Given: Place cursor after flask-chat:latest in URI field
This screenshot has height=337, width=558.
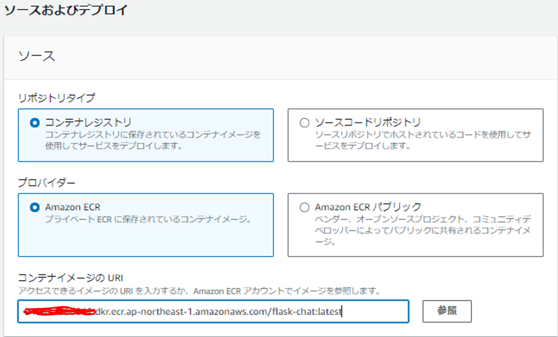Looking at the screenshot, I should click(342, 312).
